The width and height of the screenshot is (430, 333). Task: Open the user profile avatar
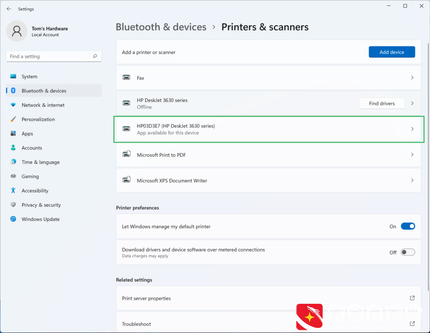17,31
